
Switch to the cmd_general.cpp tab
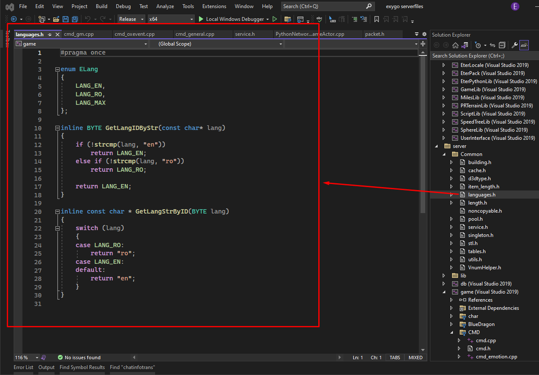[195, 34]
